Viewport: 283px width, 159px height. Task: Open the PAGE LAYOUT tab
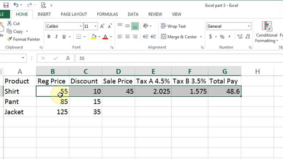click(74, 14)
